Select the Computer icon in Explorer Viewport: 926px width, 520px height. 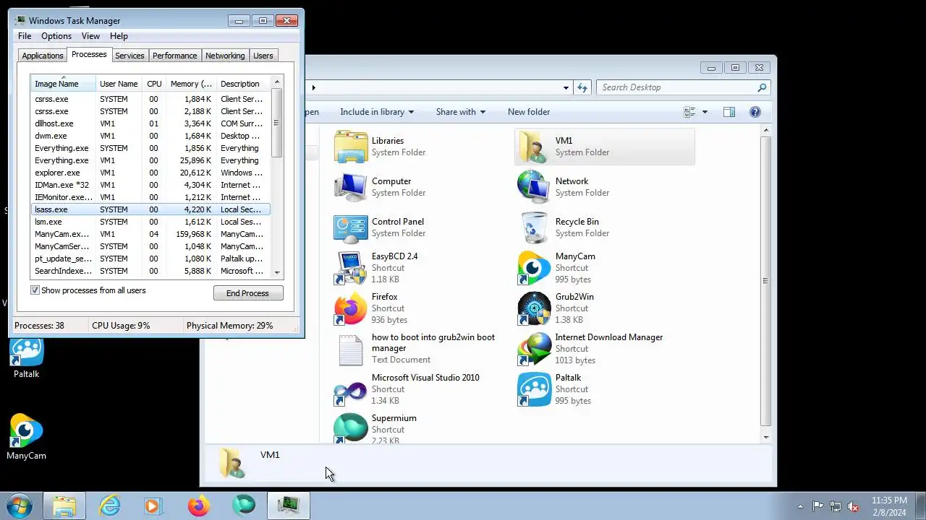click(351, 187)
